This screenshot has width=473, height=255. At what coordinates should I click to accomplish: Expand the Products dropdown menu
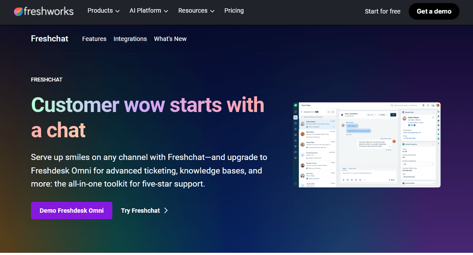104,11
